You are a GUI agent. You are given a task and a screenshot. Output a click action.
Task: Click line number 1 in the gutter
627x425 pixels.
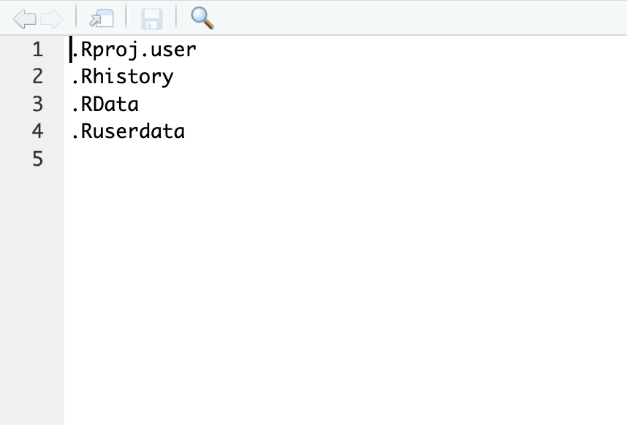(x=37, y=50)
